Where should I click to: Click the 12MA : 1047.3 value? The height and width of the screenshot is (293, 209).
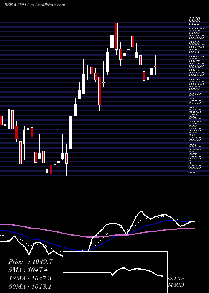click(x=30, y=278)
